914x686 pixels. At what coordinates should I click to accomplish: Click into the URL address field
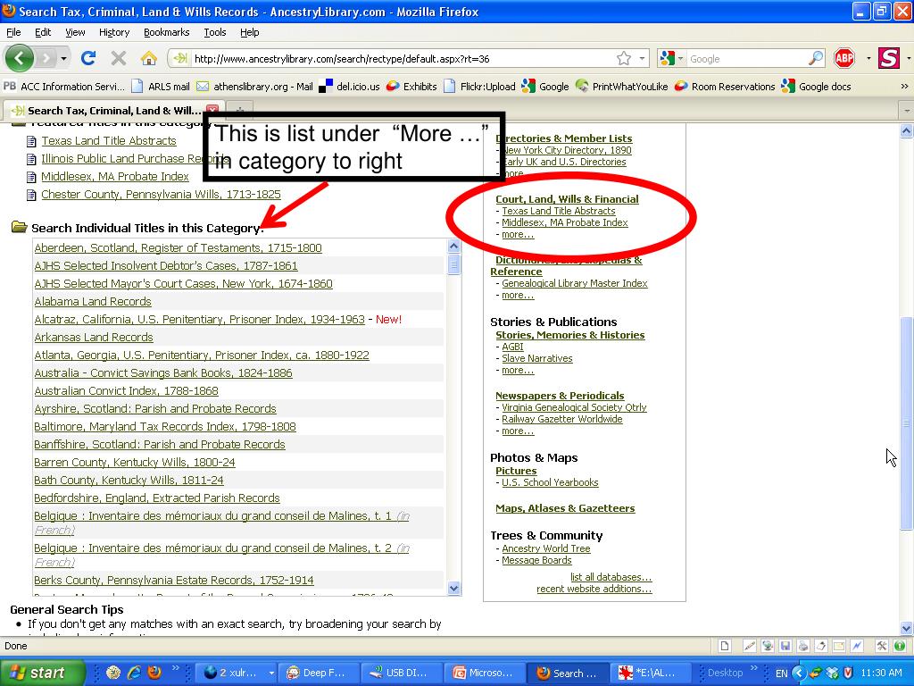[x=403, y=58]
